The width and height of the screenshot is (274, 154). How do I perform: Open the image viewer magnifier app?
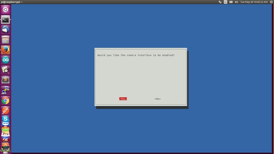[x=6, y=70]
